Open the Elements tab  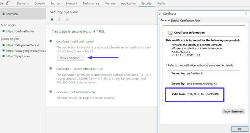pyautogui.click(x=23, y=3)
